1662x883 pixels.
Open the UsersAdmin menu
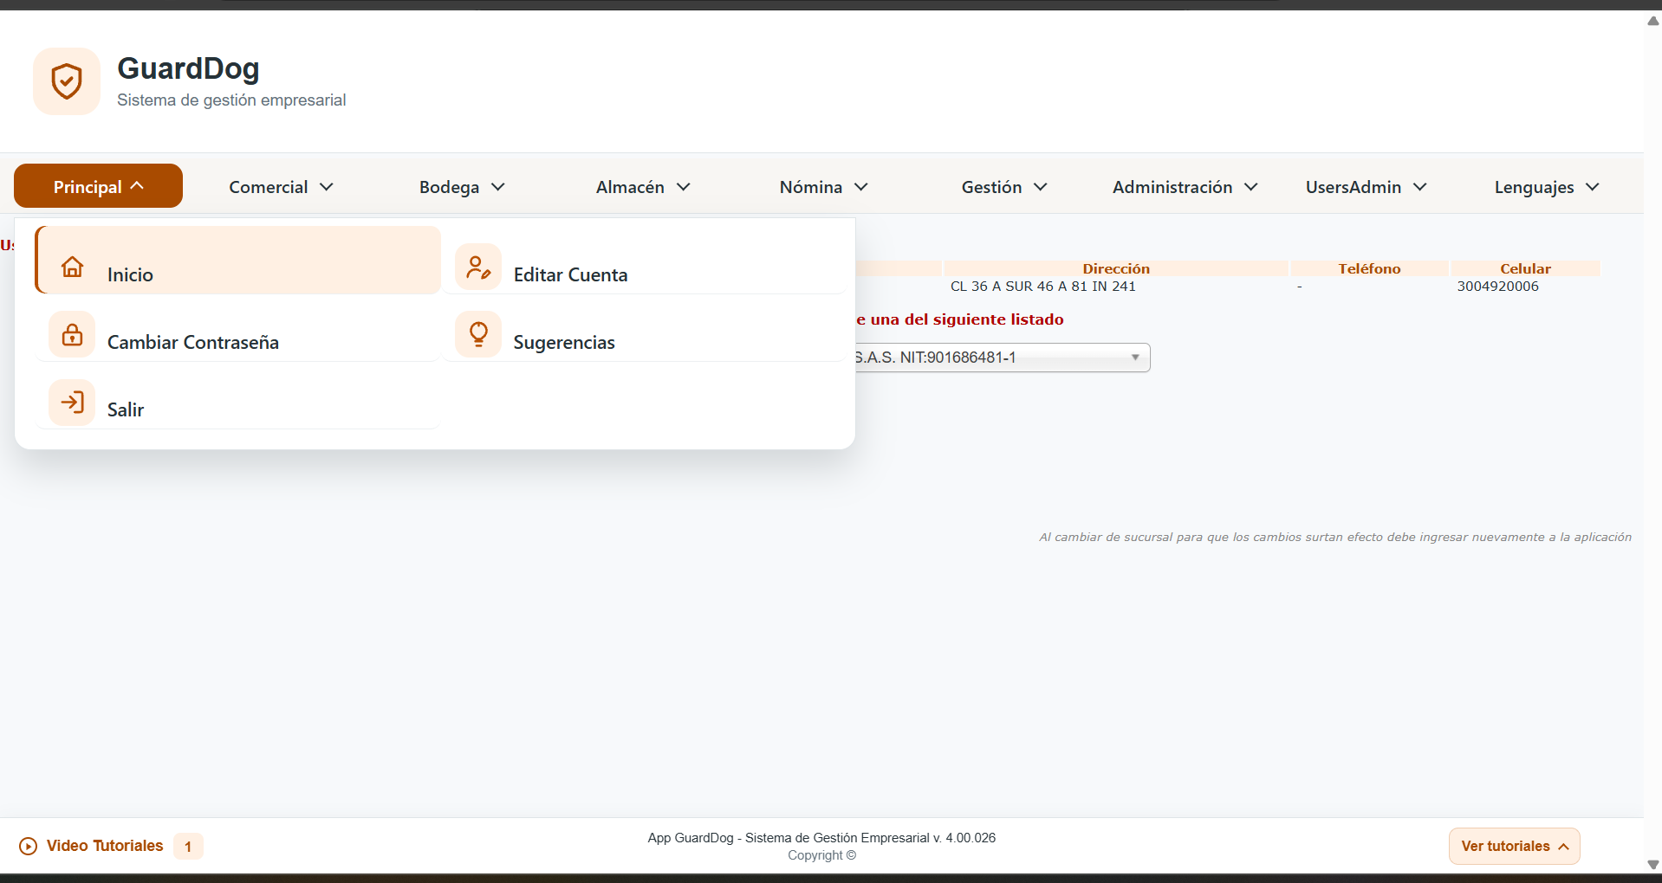pos(1366,187)
